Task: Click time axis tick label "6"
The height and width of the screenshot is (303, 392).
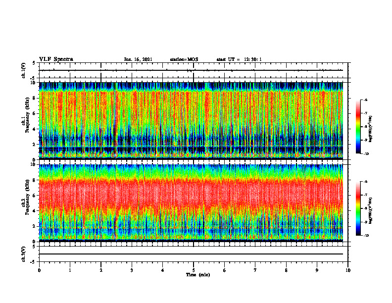Action: click(225, 270)
